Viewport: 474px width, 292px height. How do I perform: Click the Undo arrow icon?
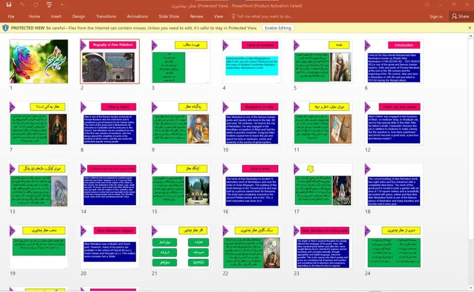(x=22, y=5)
